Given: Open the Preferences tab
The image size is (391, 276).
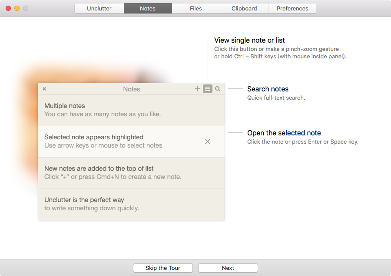Looking at the screenshot, I should (x=292, y=8).
